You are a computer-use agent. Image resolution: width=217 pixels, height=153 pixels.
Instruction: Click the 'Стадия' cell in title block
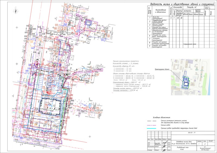[199, 141]
